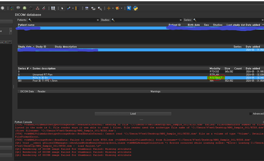Click the scene views camera icon
Viewport: 264px width, 161px height.
click(94, 8)
